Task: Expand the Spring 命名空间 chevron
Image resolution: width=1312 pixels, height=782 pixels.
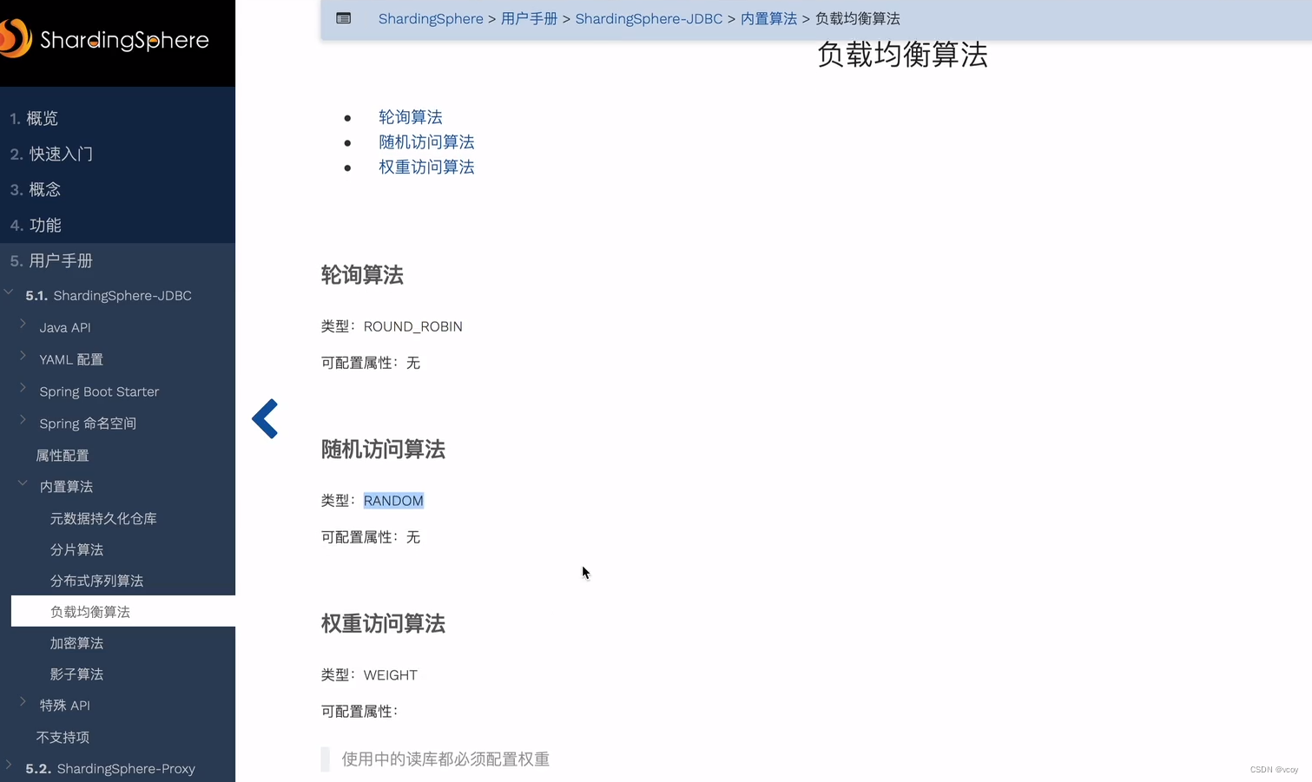Action: coord(23,420)
